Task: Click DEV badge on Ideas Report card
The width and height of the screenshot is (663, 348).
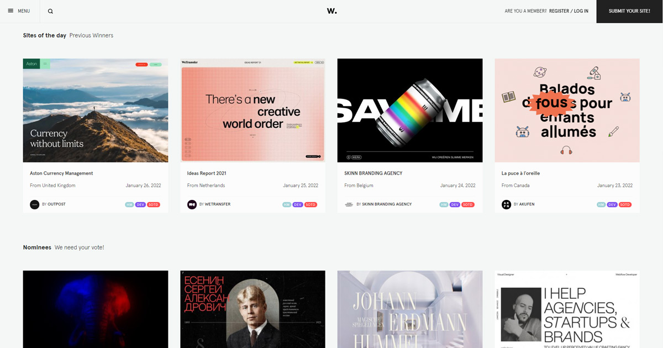Action: coord(298,204)
